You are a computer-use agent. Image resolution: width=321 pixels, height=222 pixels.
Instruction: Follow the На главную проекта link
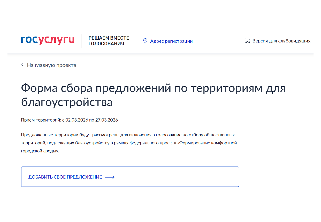(x=51, y=65)
